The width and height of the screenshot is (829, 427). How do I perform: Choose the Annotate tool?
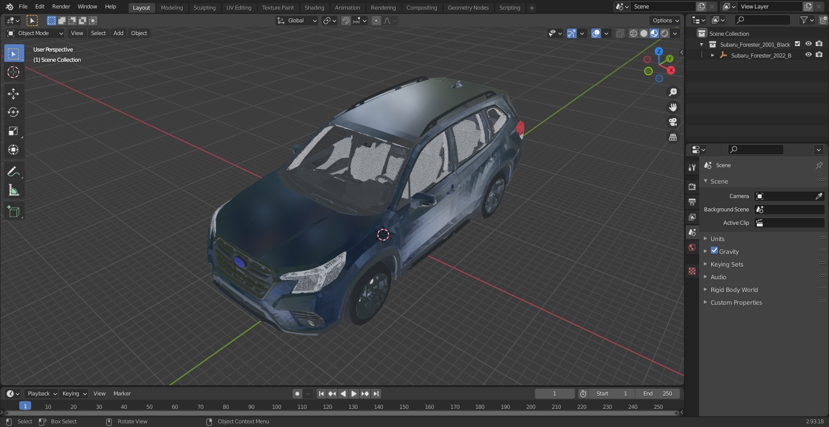coord(13,171)
